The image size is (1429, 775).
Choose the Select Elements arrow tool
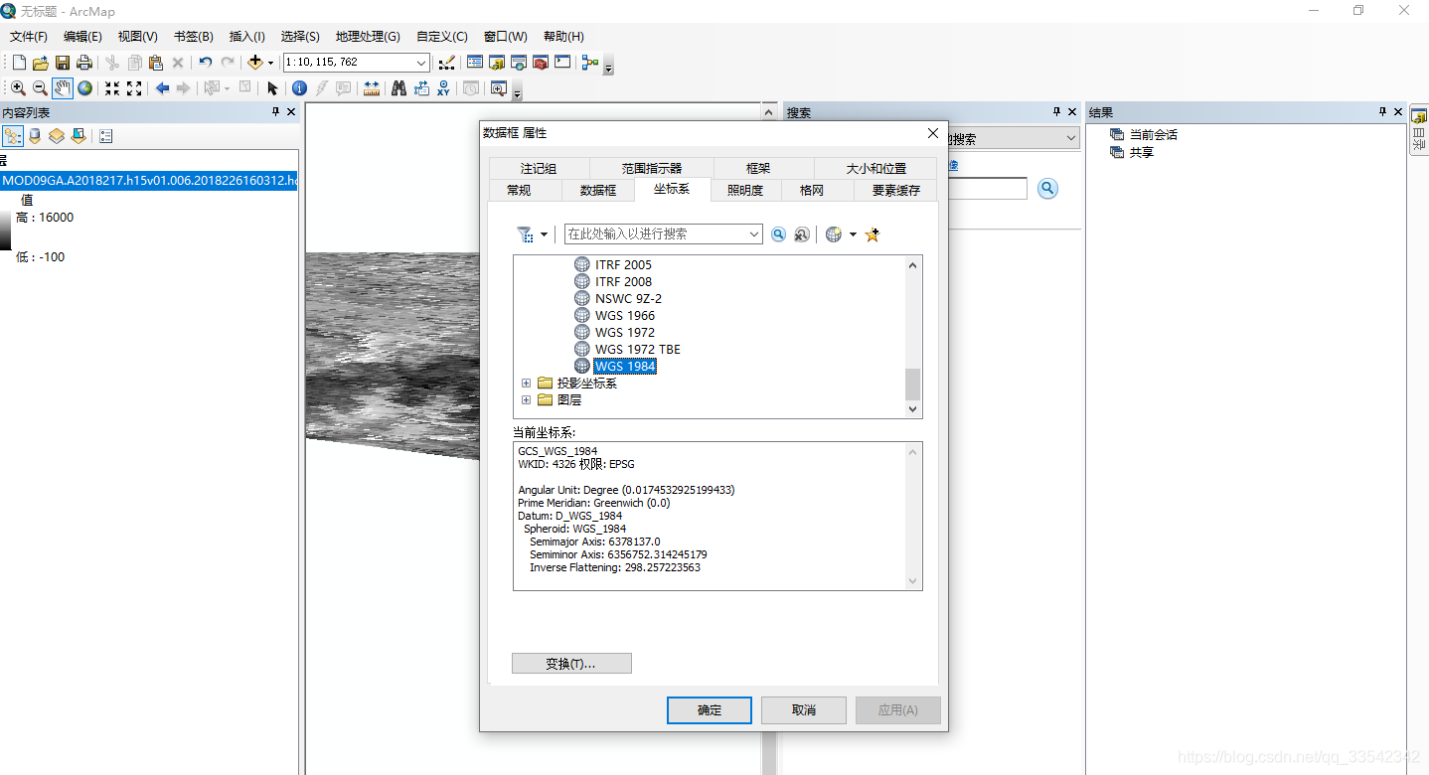pyautogui.click(x=272, y=88)
